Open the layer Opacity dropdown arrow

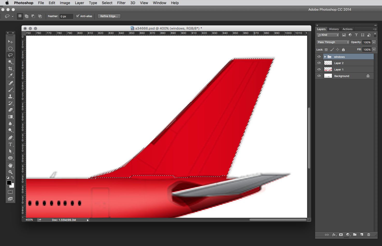click(x=374, y=42)
